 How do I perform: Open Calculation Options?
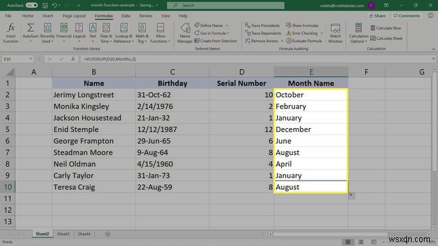coord(358,33)
